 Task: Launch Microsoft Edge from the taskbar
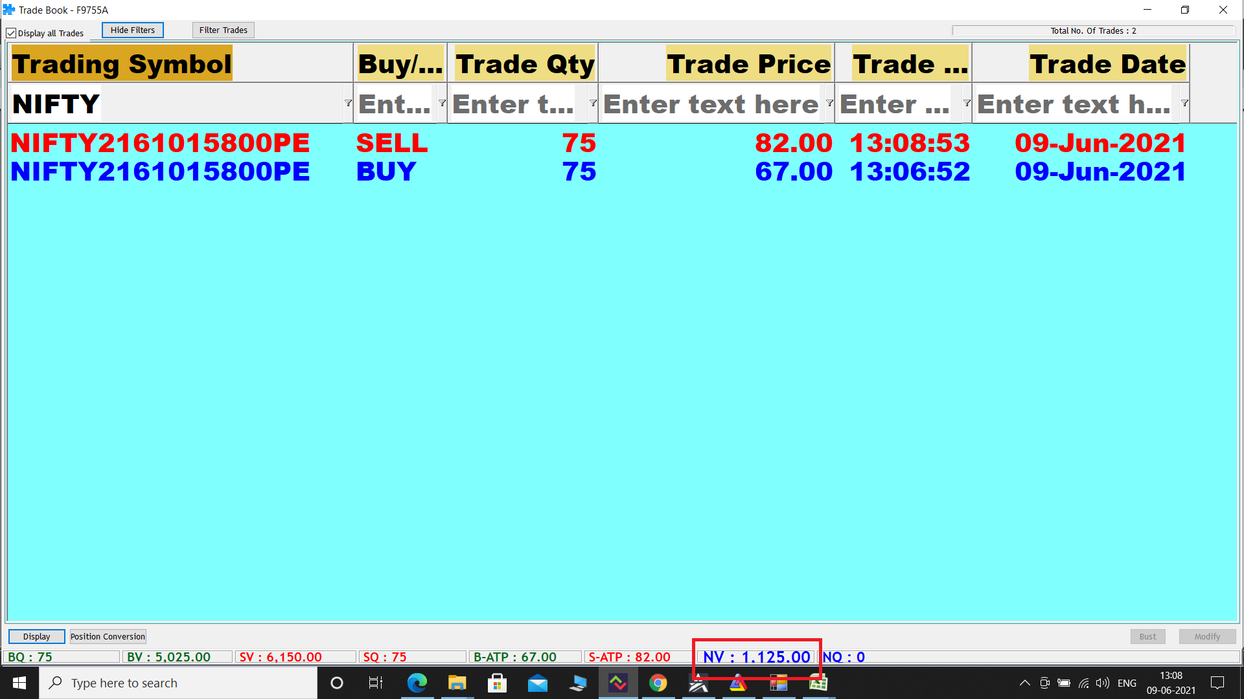click(417, 683)
